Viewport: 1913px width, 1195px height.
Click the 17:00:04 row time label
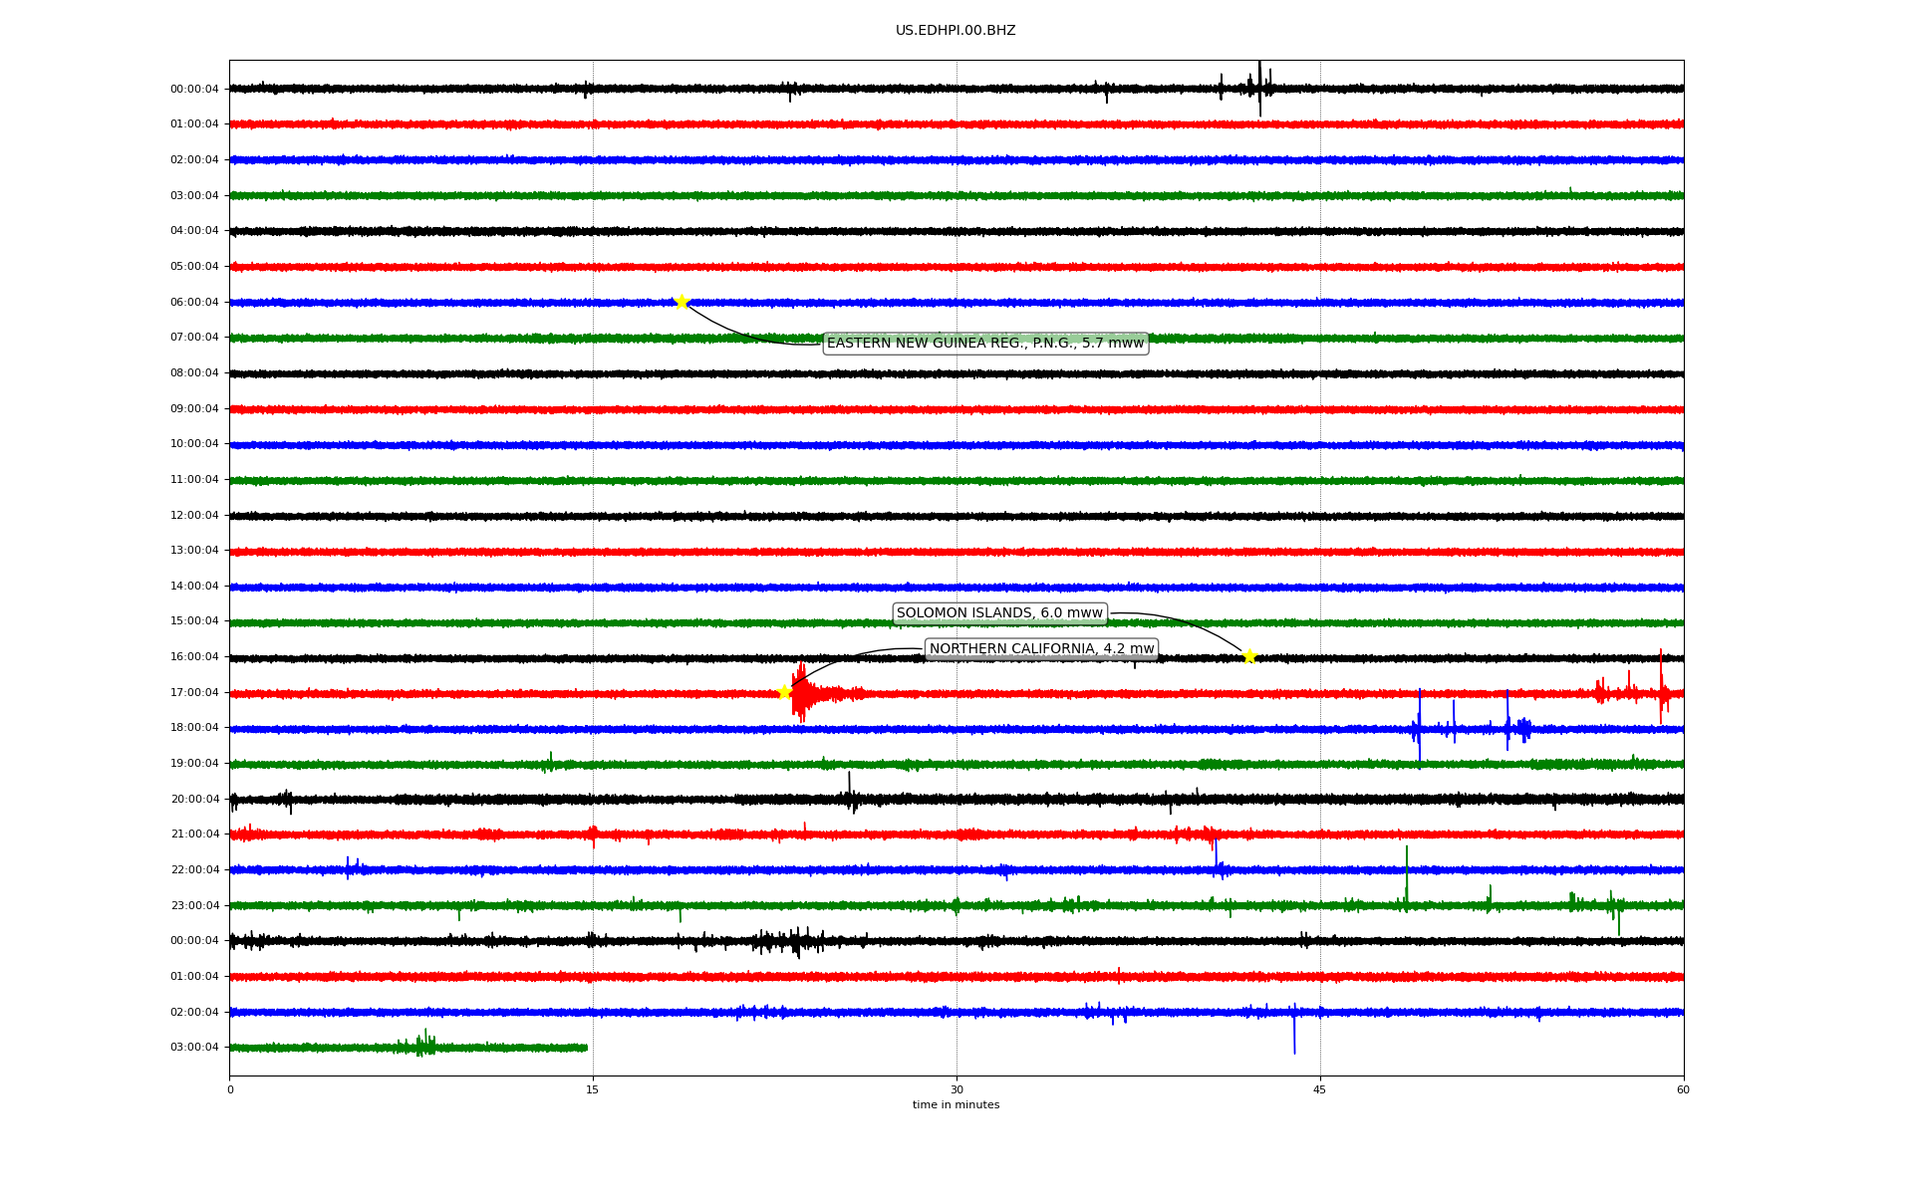pyautogui.click(x=194, y=693)
